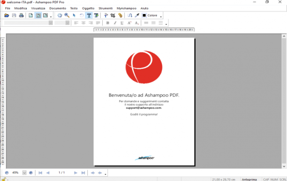Center align text
287x181 pixels.
point(83,23)
